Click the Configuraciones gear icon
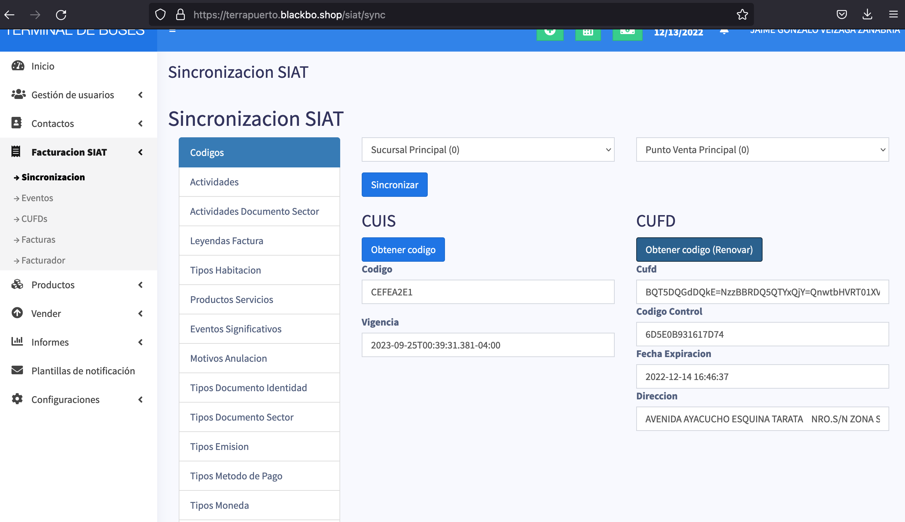This screenshot has width=905, height=522. pos(17,399)
